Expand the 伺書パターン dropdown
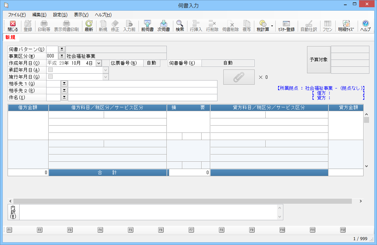 pyautogui.click(x=62, y=49)
